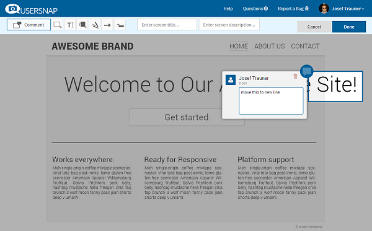Open the Josef Trauner user dropdown
Viewport: 372px width, 231px height.
pyautogui.click(x=348, y=9)
